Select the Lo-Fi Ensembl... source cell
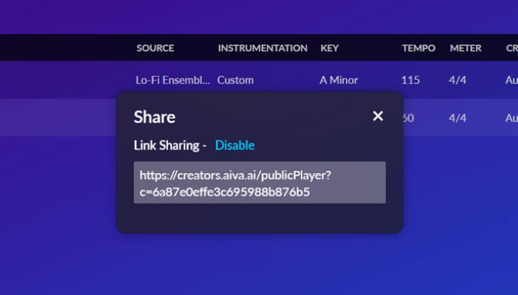This screenshot has width=518, height=295. (x=172, y=80)
